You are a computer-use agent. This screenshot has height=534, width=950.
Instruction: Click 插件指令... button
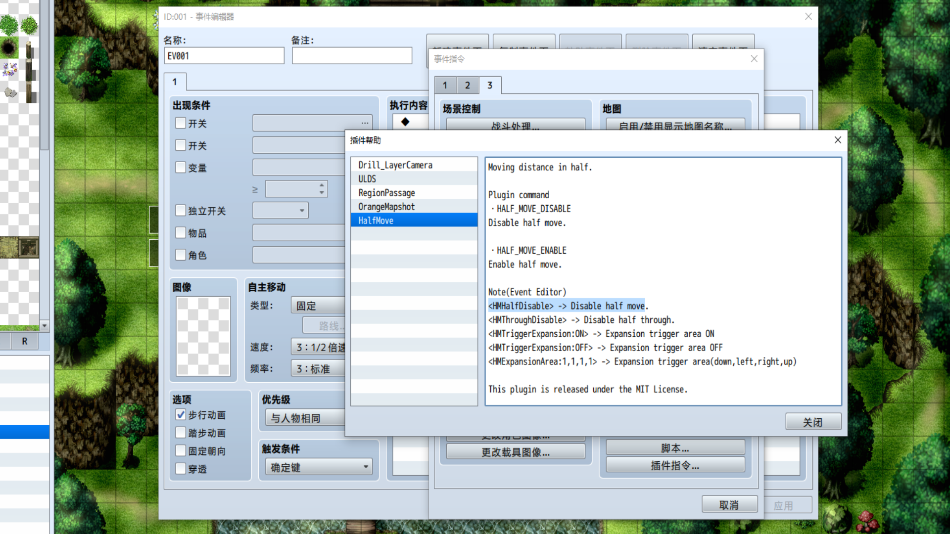click(675, 465)
